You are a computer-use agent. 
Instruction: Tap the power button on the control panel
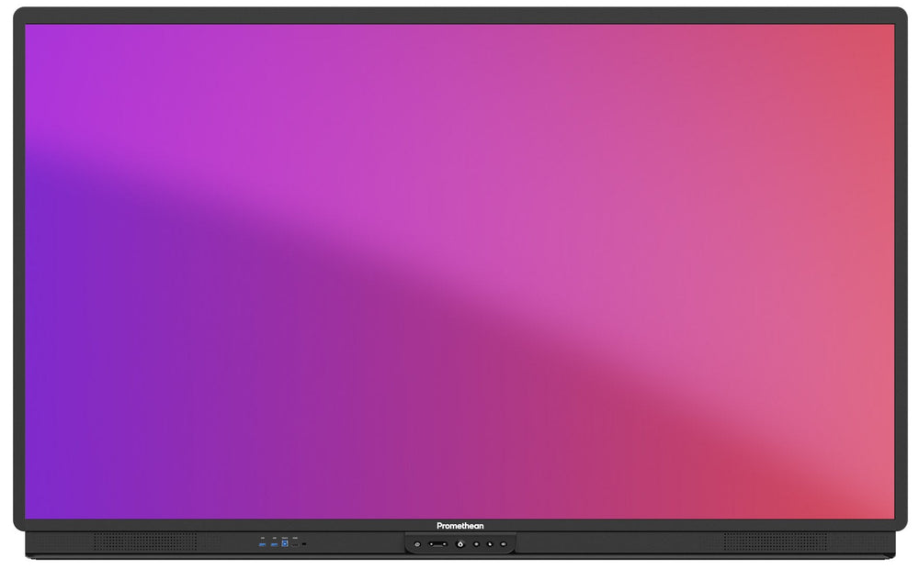click(x=417, y=544)
